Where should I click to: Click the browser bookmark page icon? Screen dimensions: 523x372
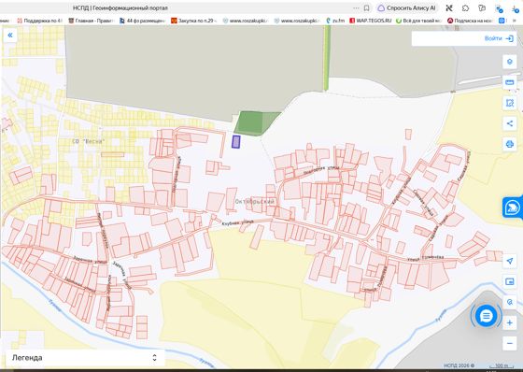(366, 8)
